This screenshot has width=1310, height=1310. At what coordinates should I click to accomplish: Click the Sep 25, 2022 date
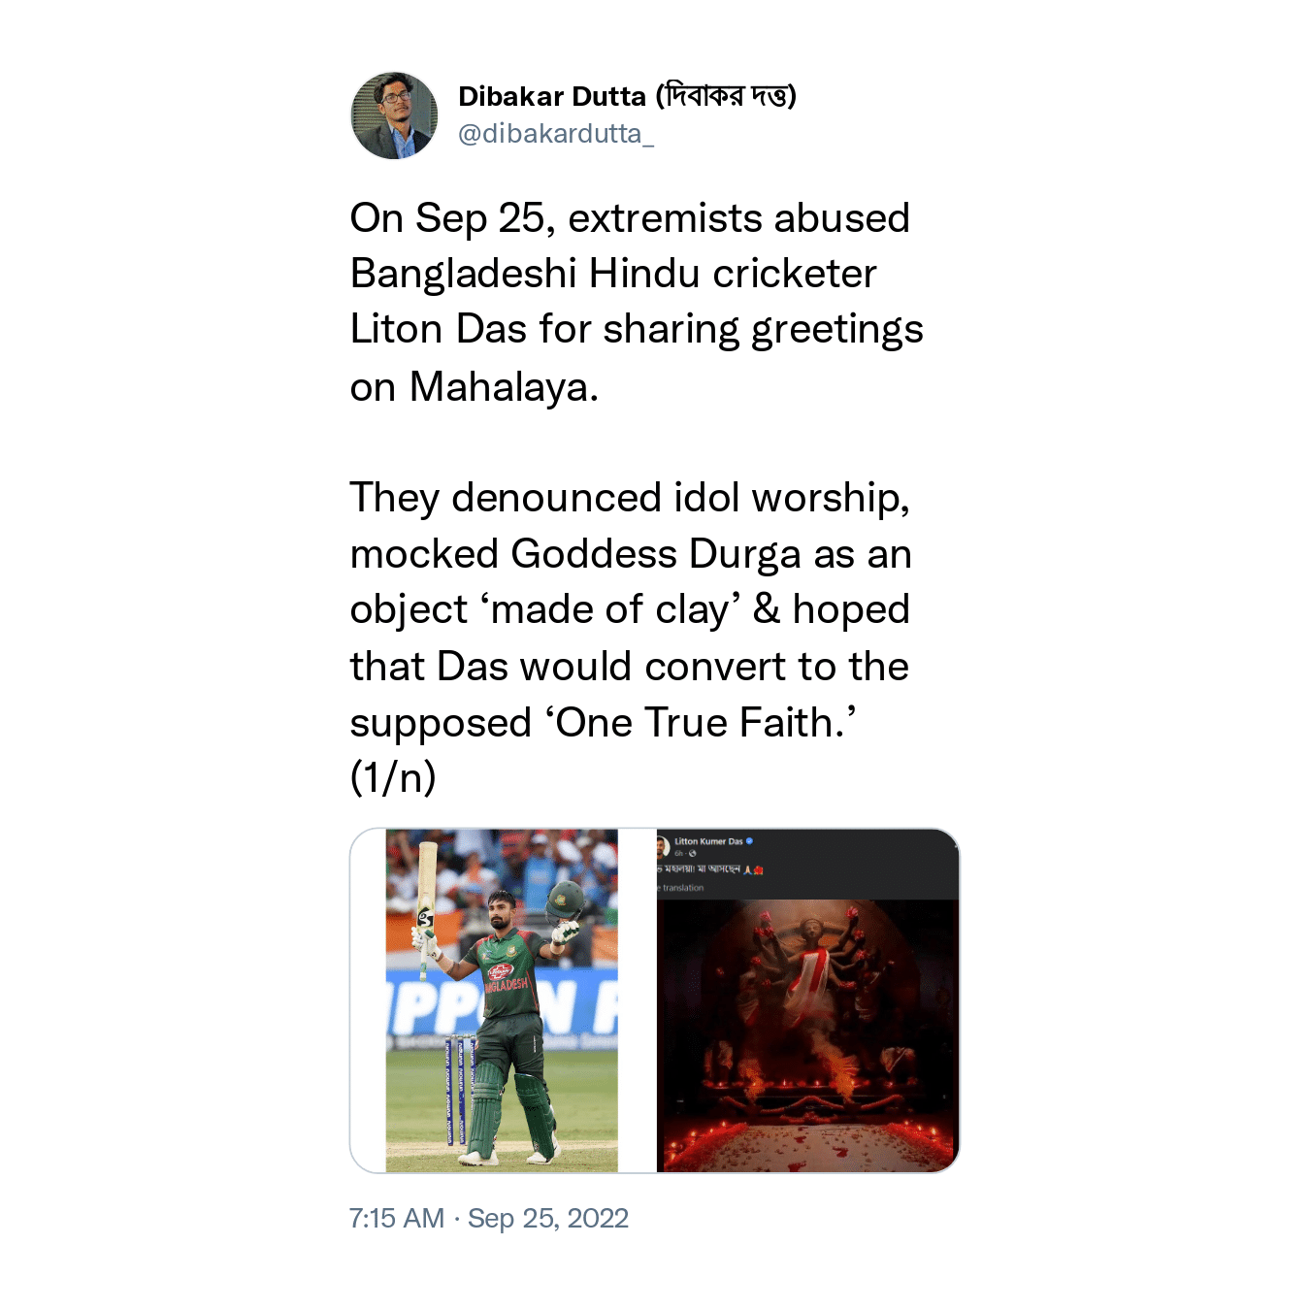tap(548, 1218)
